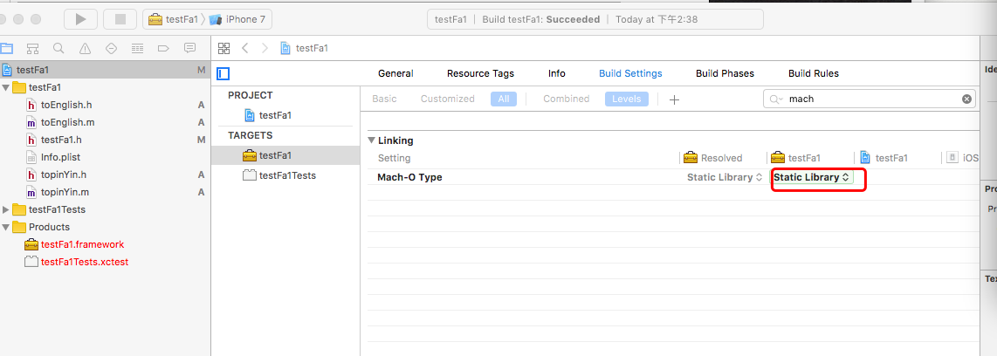Screen dimensions: 997x356
Task: Open Info.plist file
Action: [60, 157]
